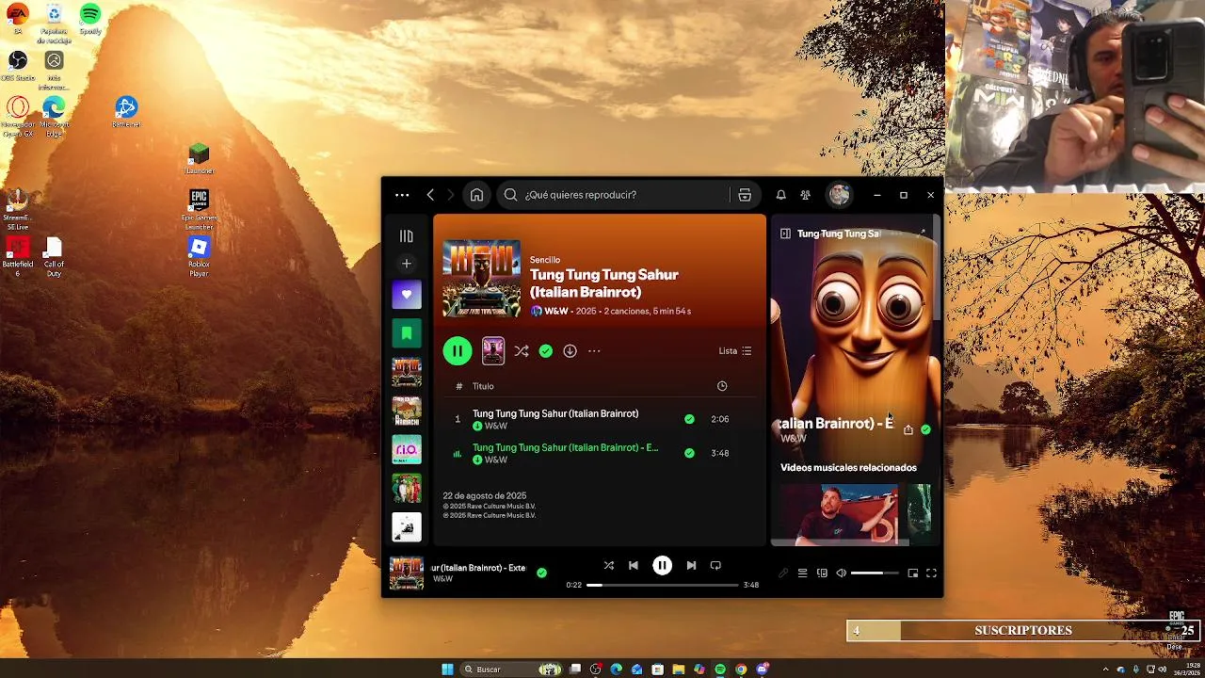The height and width of the screenshot is (678, 1205).
Task: Go back in Spotify navigation
Action: point(430,195)
